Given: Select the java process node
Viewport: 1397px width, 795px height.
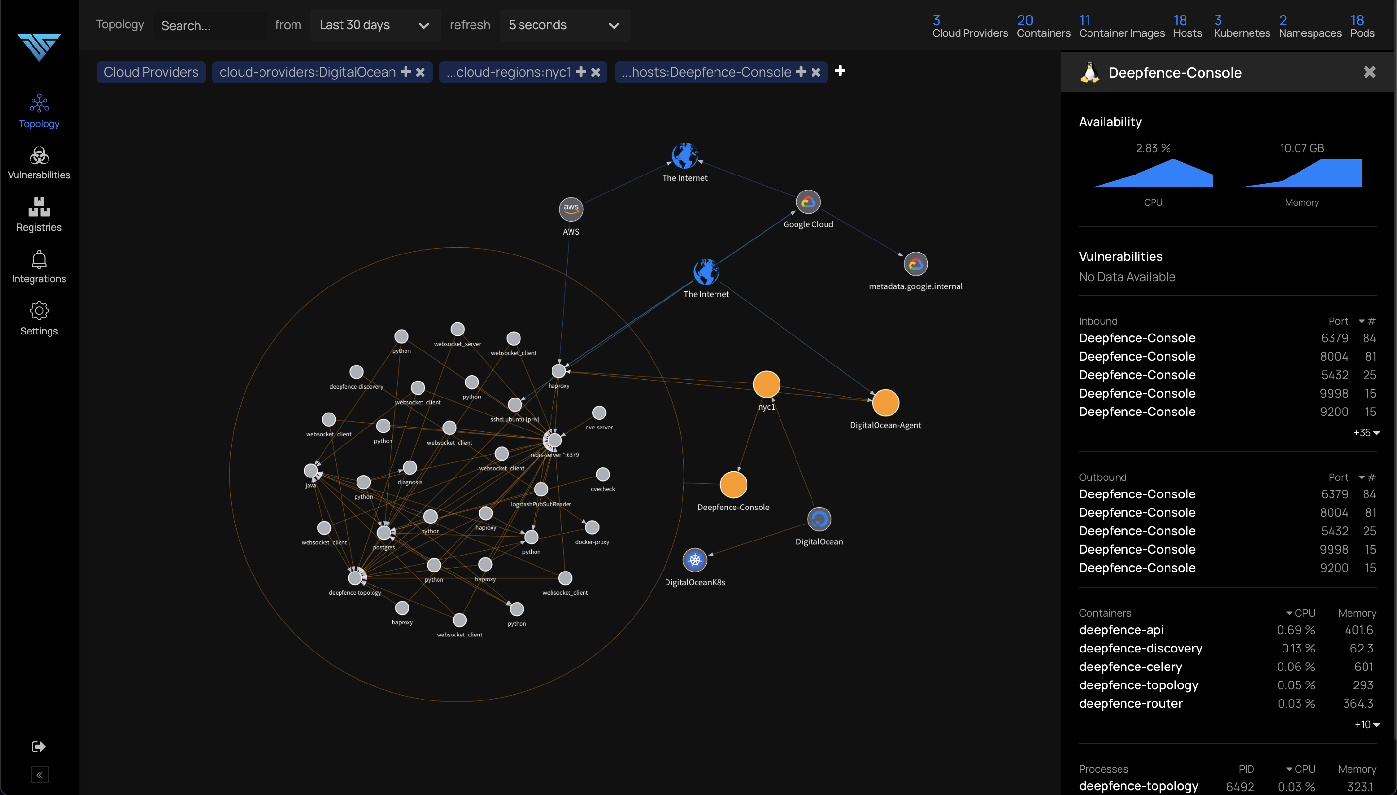Looking at the screenshot, I should 311,470.
